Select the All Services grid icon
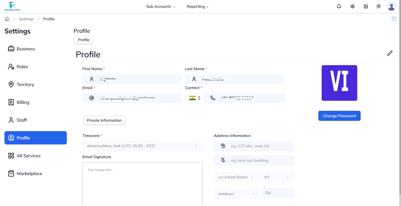401x206 pixels. click(11, 156)
